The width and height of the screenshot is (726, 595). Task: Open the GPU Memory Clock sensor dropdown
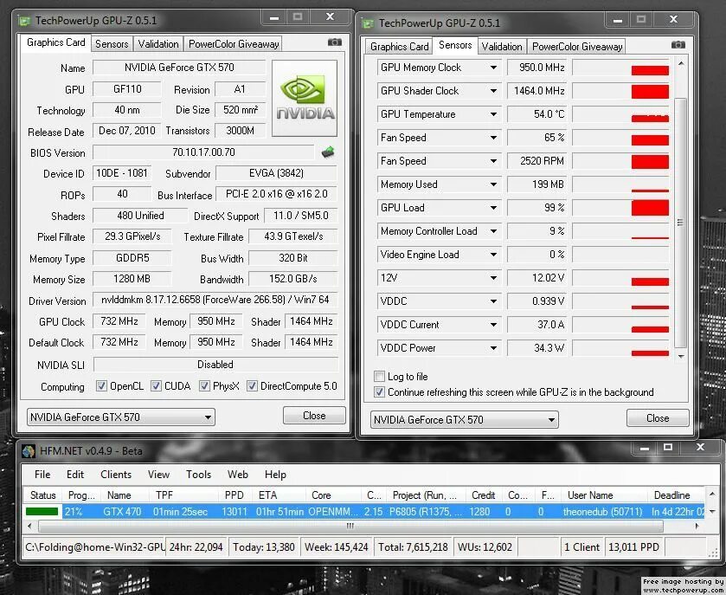[x=493, y=68]
